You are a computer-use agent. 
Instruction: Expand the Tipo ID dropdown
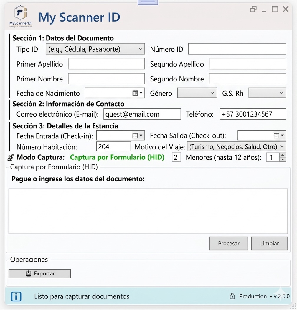coord(140,49)
